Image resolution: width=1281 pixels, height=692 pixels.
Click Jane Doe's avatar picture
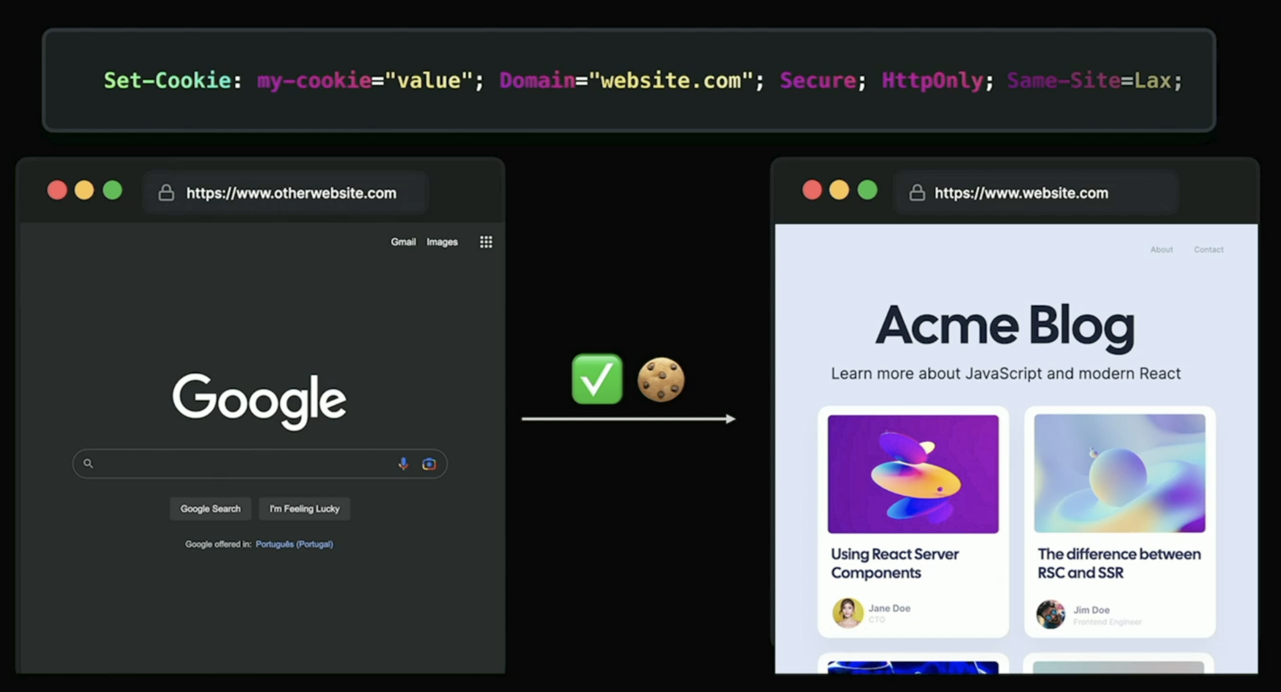tap(847, 612)
